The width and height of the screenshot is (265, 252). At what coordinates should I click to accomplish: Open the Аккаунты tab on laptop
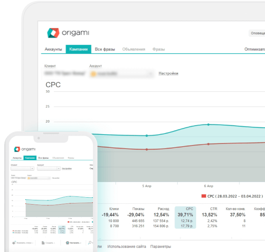[53, 49]
